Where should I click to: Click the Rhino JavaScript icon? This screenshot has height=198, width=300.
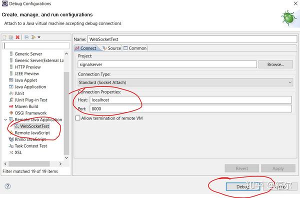(11, 139)
